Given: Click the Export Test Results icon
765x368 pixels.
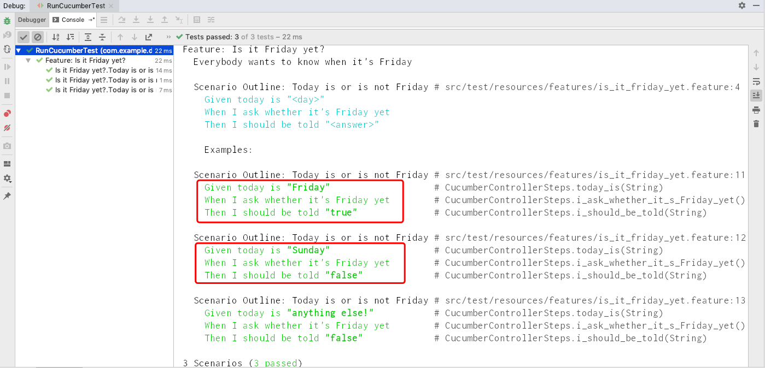Looking at the screenshot, I should click(149, 37).
